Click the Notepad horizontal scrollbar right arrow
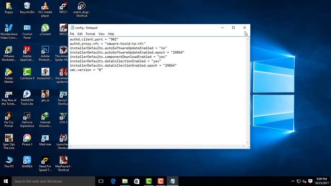This screenshot has height=186, width=331. coord(244,146)
